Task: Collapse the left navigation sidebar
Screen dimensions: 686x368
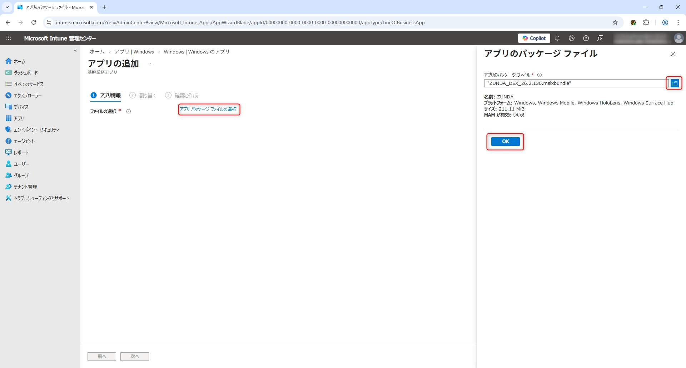Action: [75, 51]
